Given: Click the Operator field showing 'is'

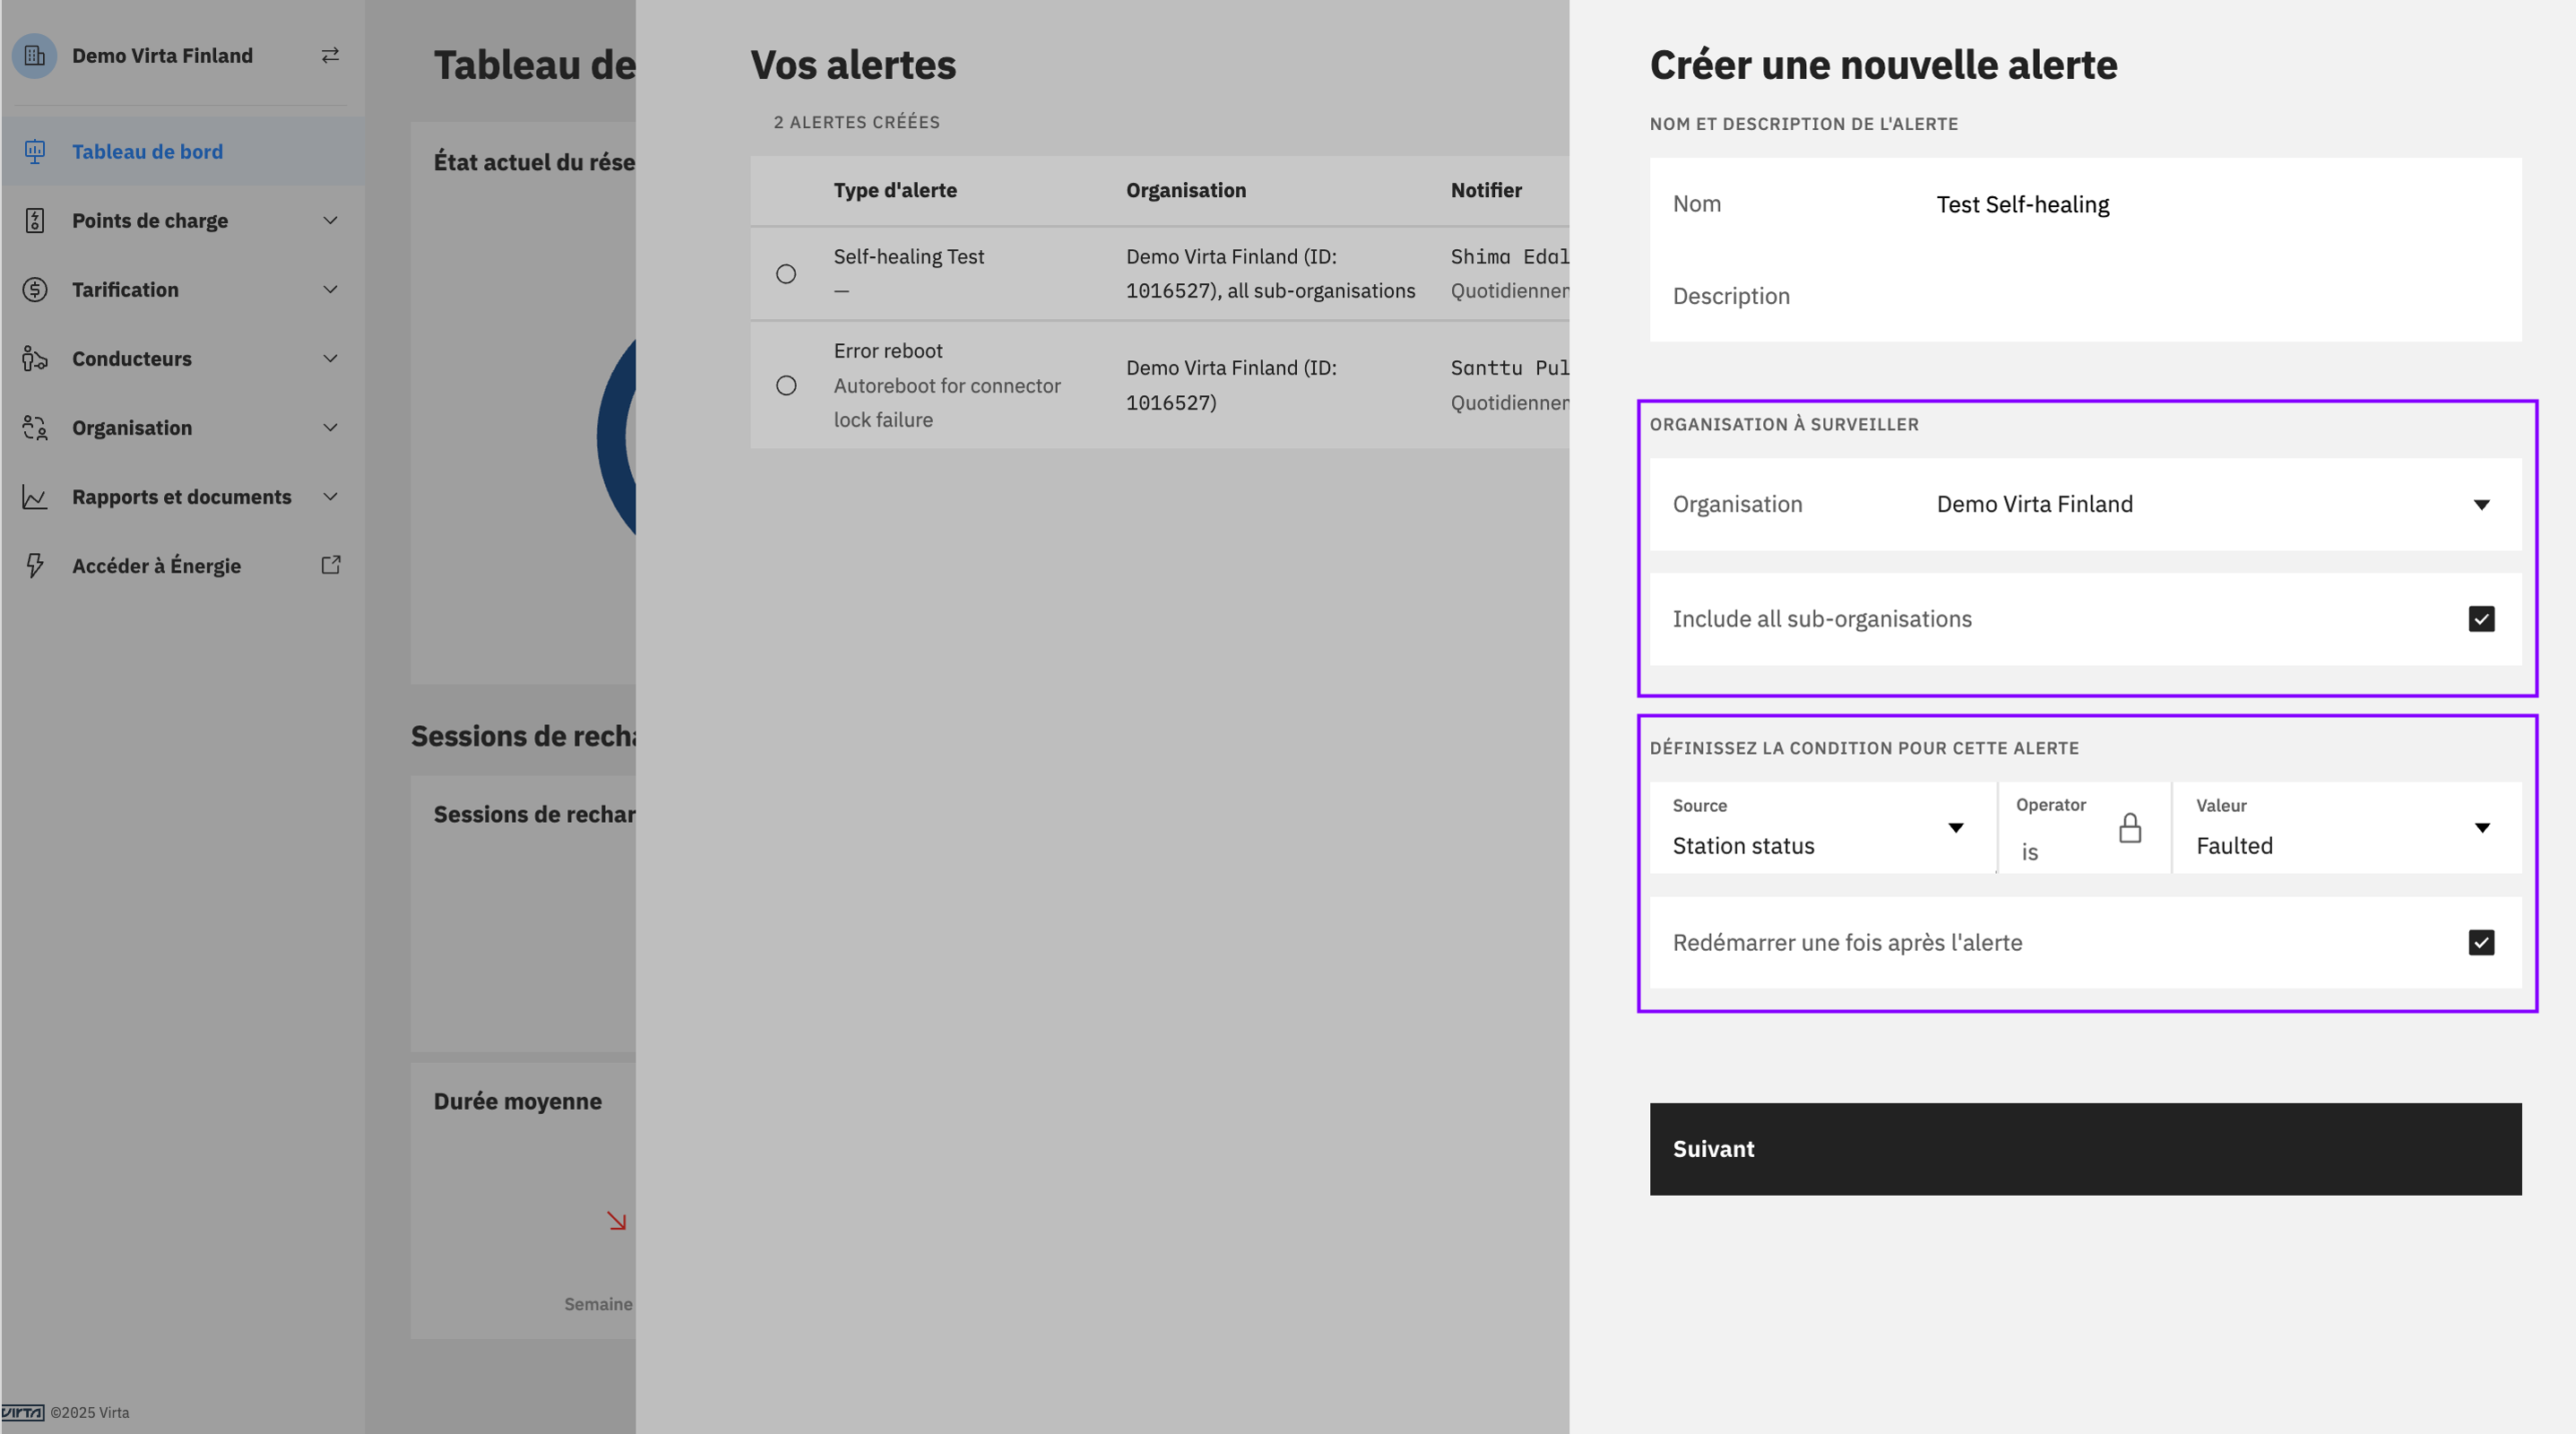Looking at the screenshot, I should pos(2085,828).
